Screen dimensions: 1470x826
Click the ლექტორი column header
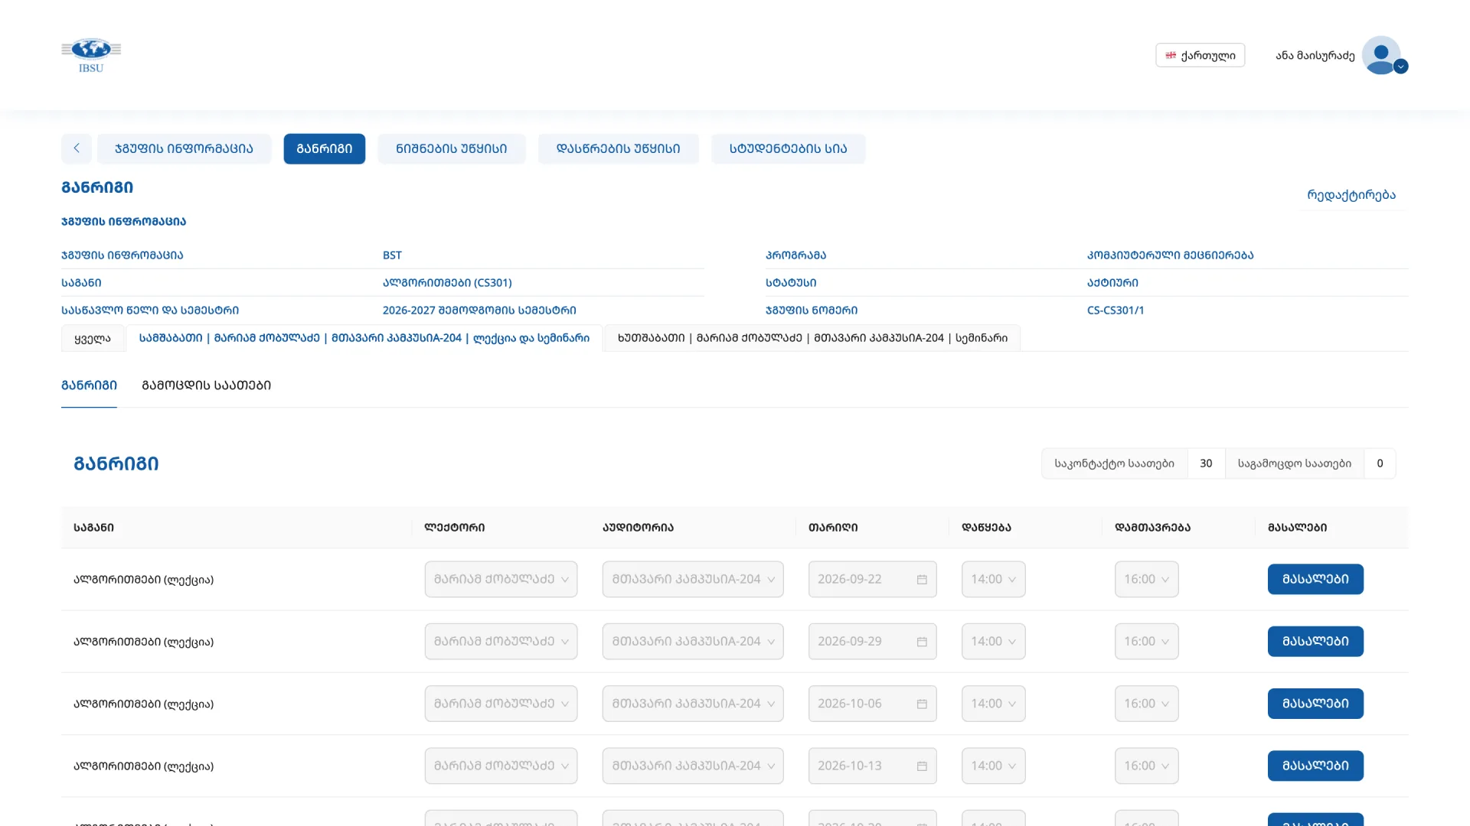pyautogui.click(x=454, y=527)
